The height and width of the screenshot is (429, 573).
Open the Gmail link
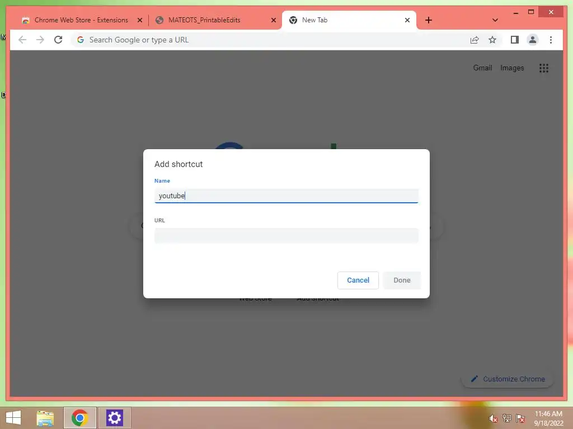[x=482, y=68]
